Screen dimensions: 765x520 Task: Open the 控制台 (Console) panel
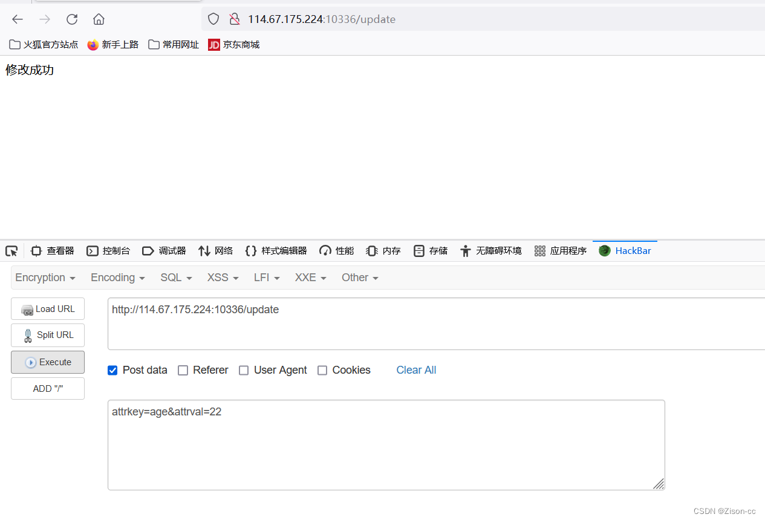coord(109,250)
